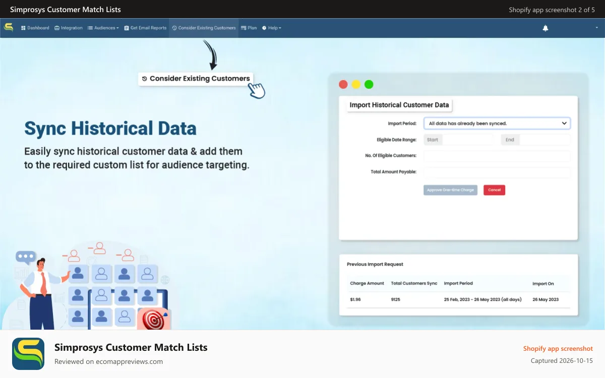Viewport: 605px width, 378px height.
Task: Click the red Cancel button
Action: tap(494, 190)
